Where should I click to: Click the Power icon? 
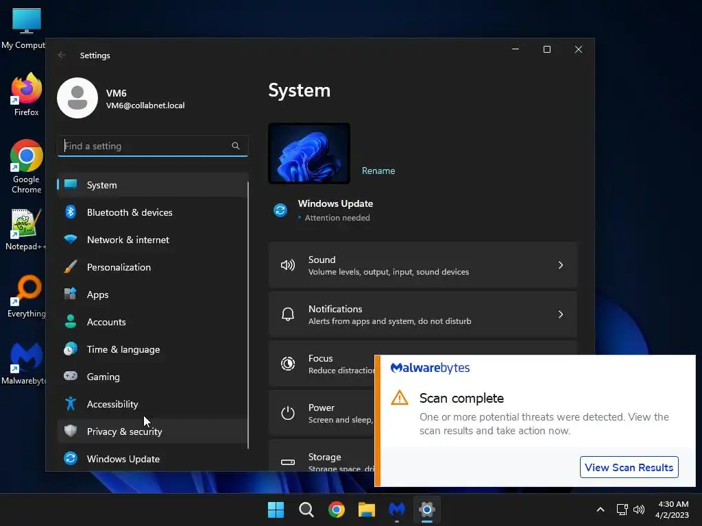tap(288, 413)
